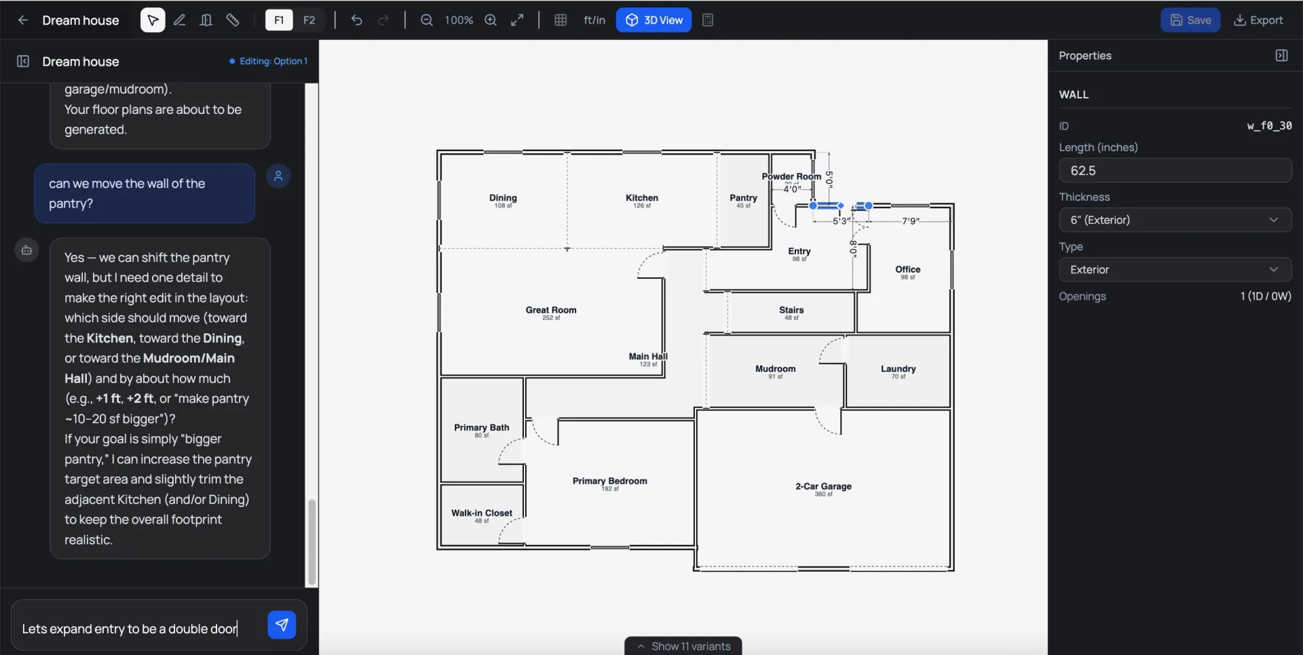Open the wall Thickness dropdown
Viewport: 1303px width, 655px height.
[1176, 220]
